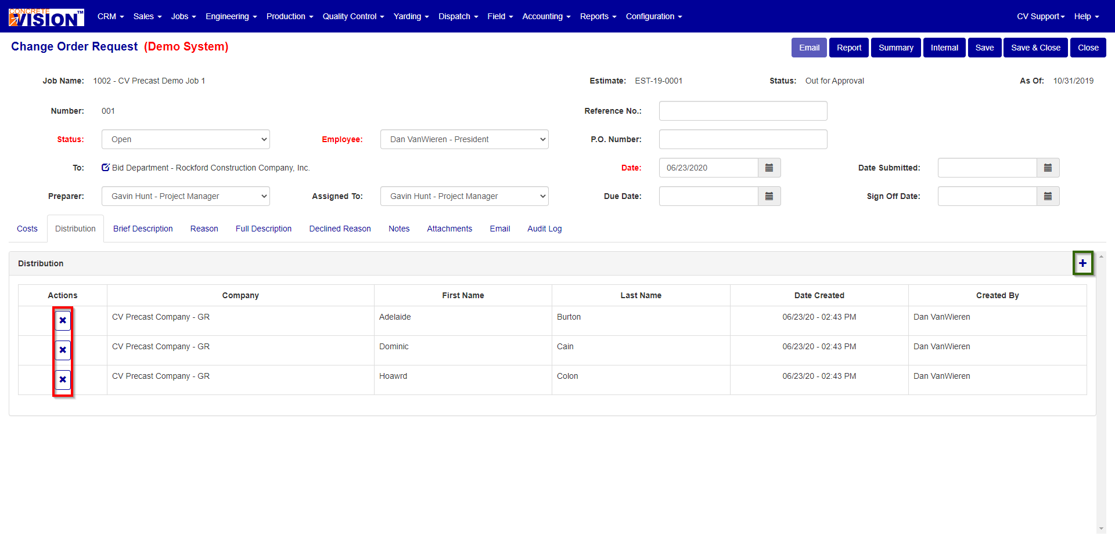Delete the Hoawrd Colon distribution row
This screenshot has width=1115, height=543.
coord(63,379)
